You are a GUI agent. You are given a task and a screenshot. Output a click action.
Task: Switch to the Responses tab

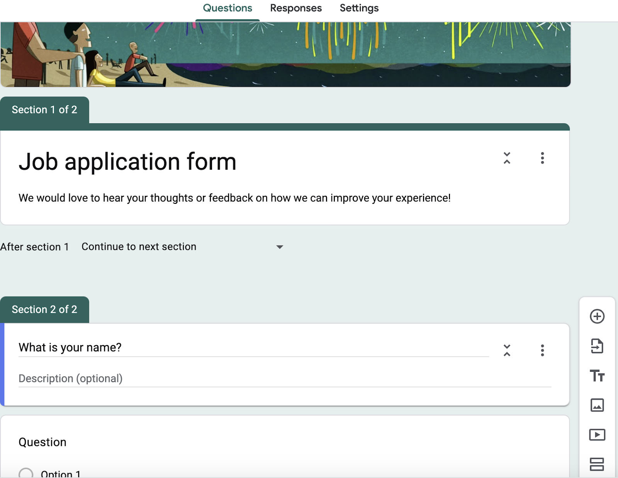point(296,8)
